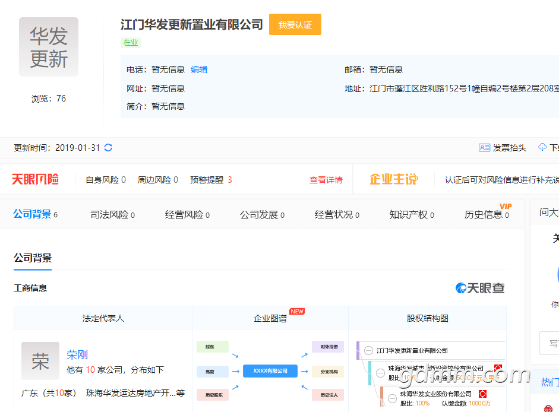The image size is (559, 412).
Task: Click the 浏览: 76 view count
Action: [x=49, y=99]
